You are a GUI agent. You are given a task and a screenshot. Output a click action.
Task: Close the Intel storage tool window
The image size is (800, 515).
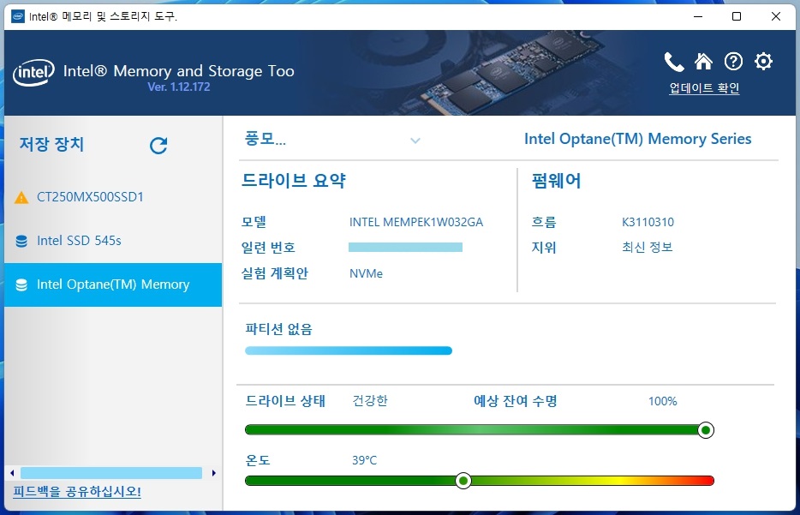coord(776,16)
